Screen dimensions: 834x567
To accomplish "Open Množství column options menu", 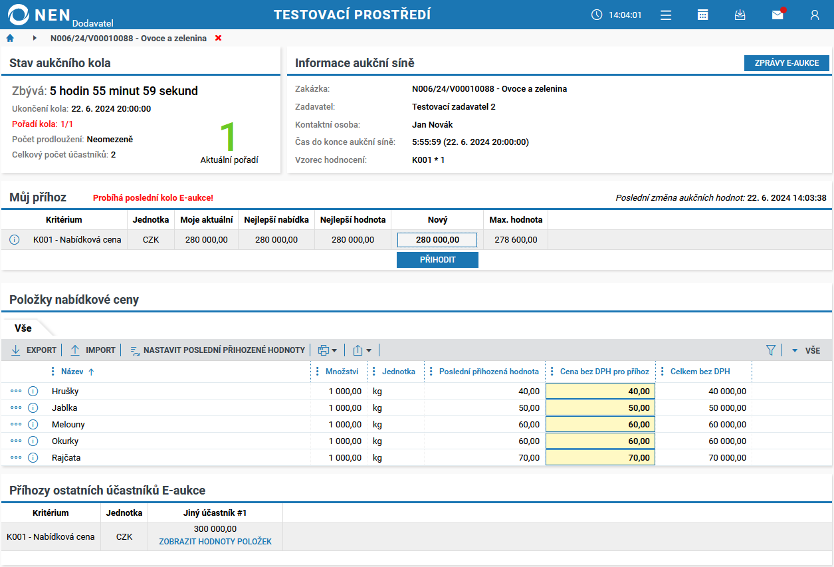I will tap(318, 372).
